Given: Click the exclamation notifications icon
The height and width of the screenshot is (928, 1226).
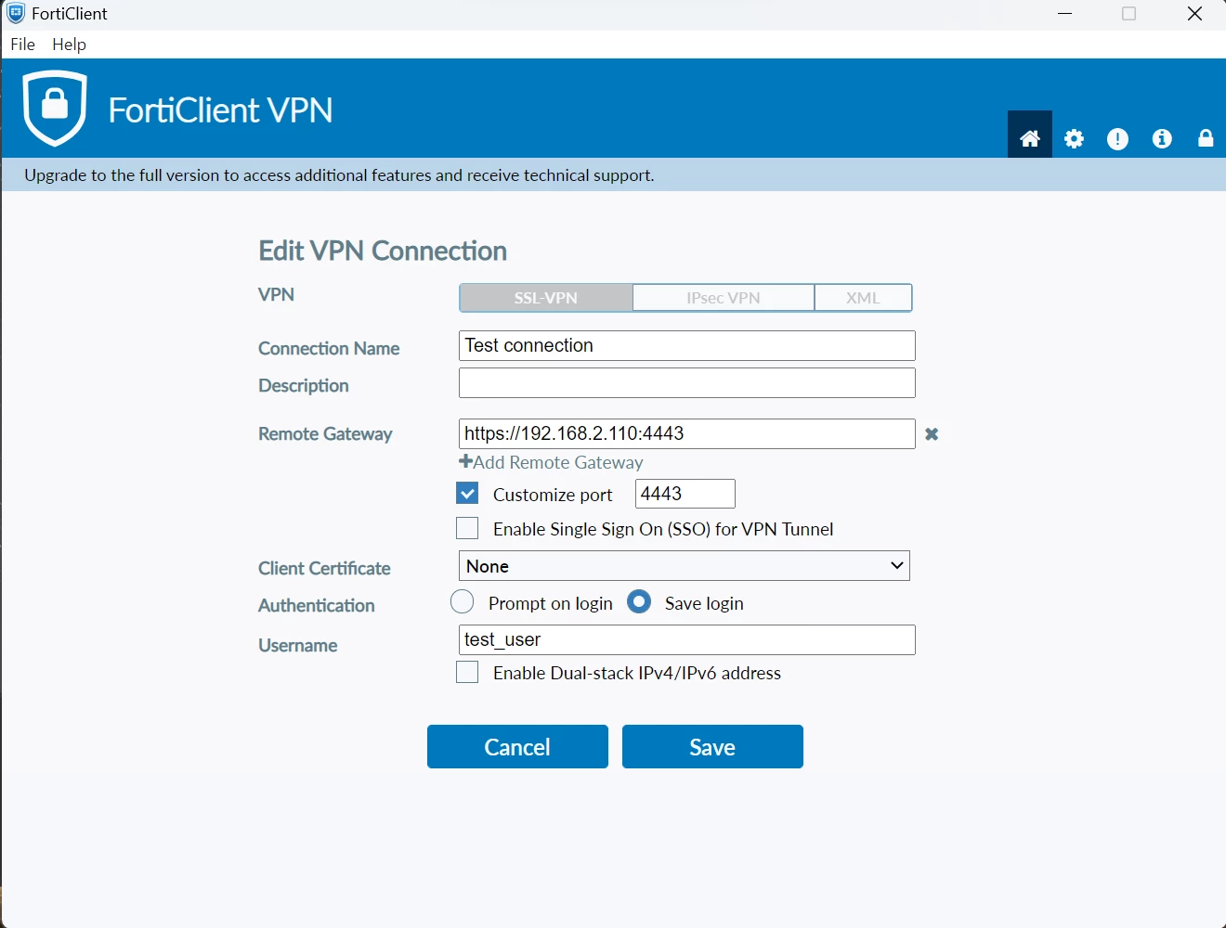Looking at the screenshot, I should [1117, 138].
